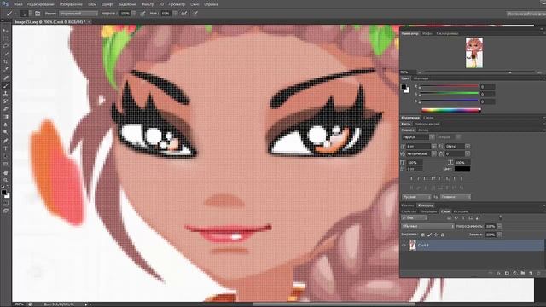Hide the Слой 0 layer eye
546x307 pixels.
[404, 246]
